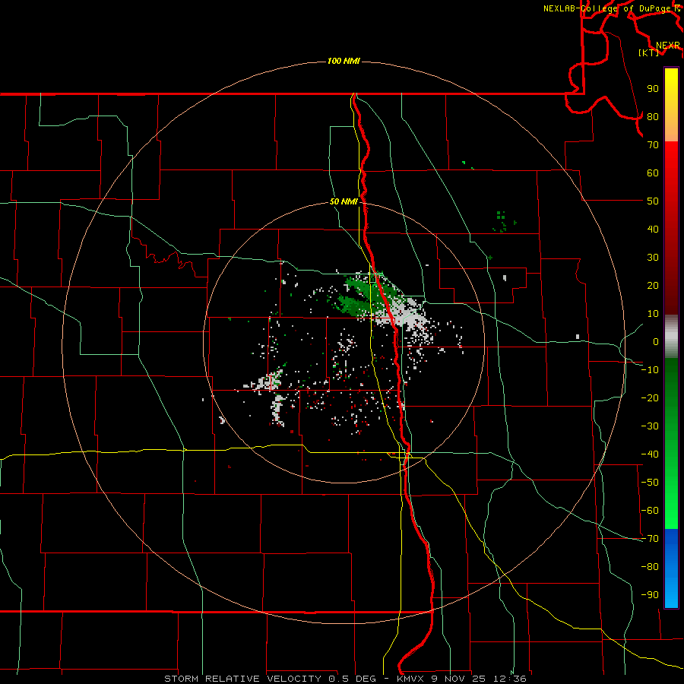684x684 pixels.
Task: Click the positive 40 scale label
Action: (x=653, y=229)
